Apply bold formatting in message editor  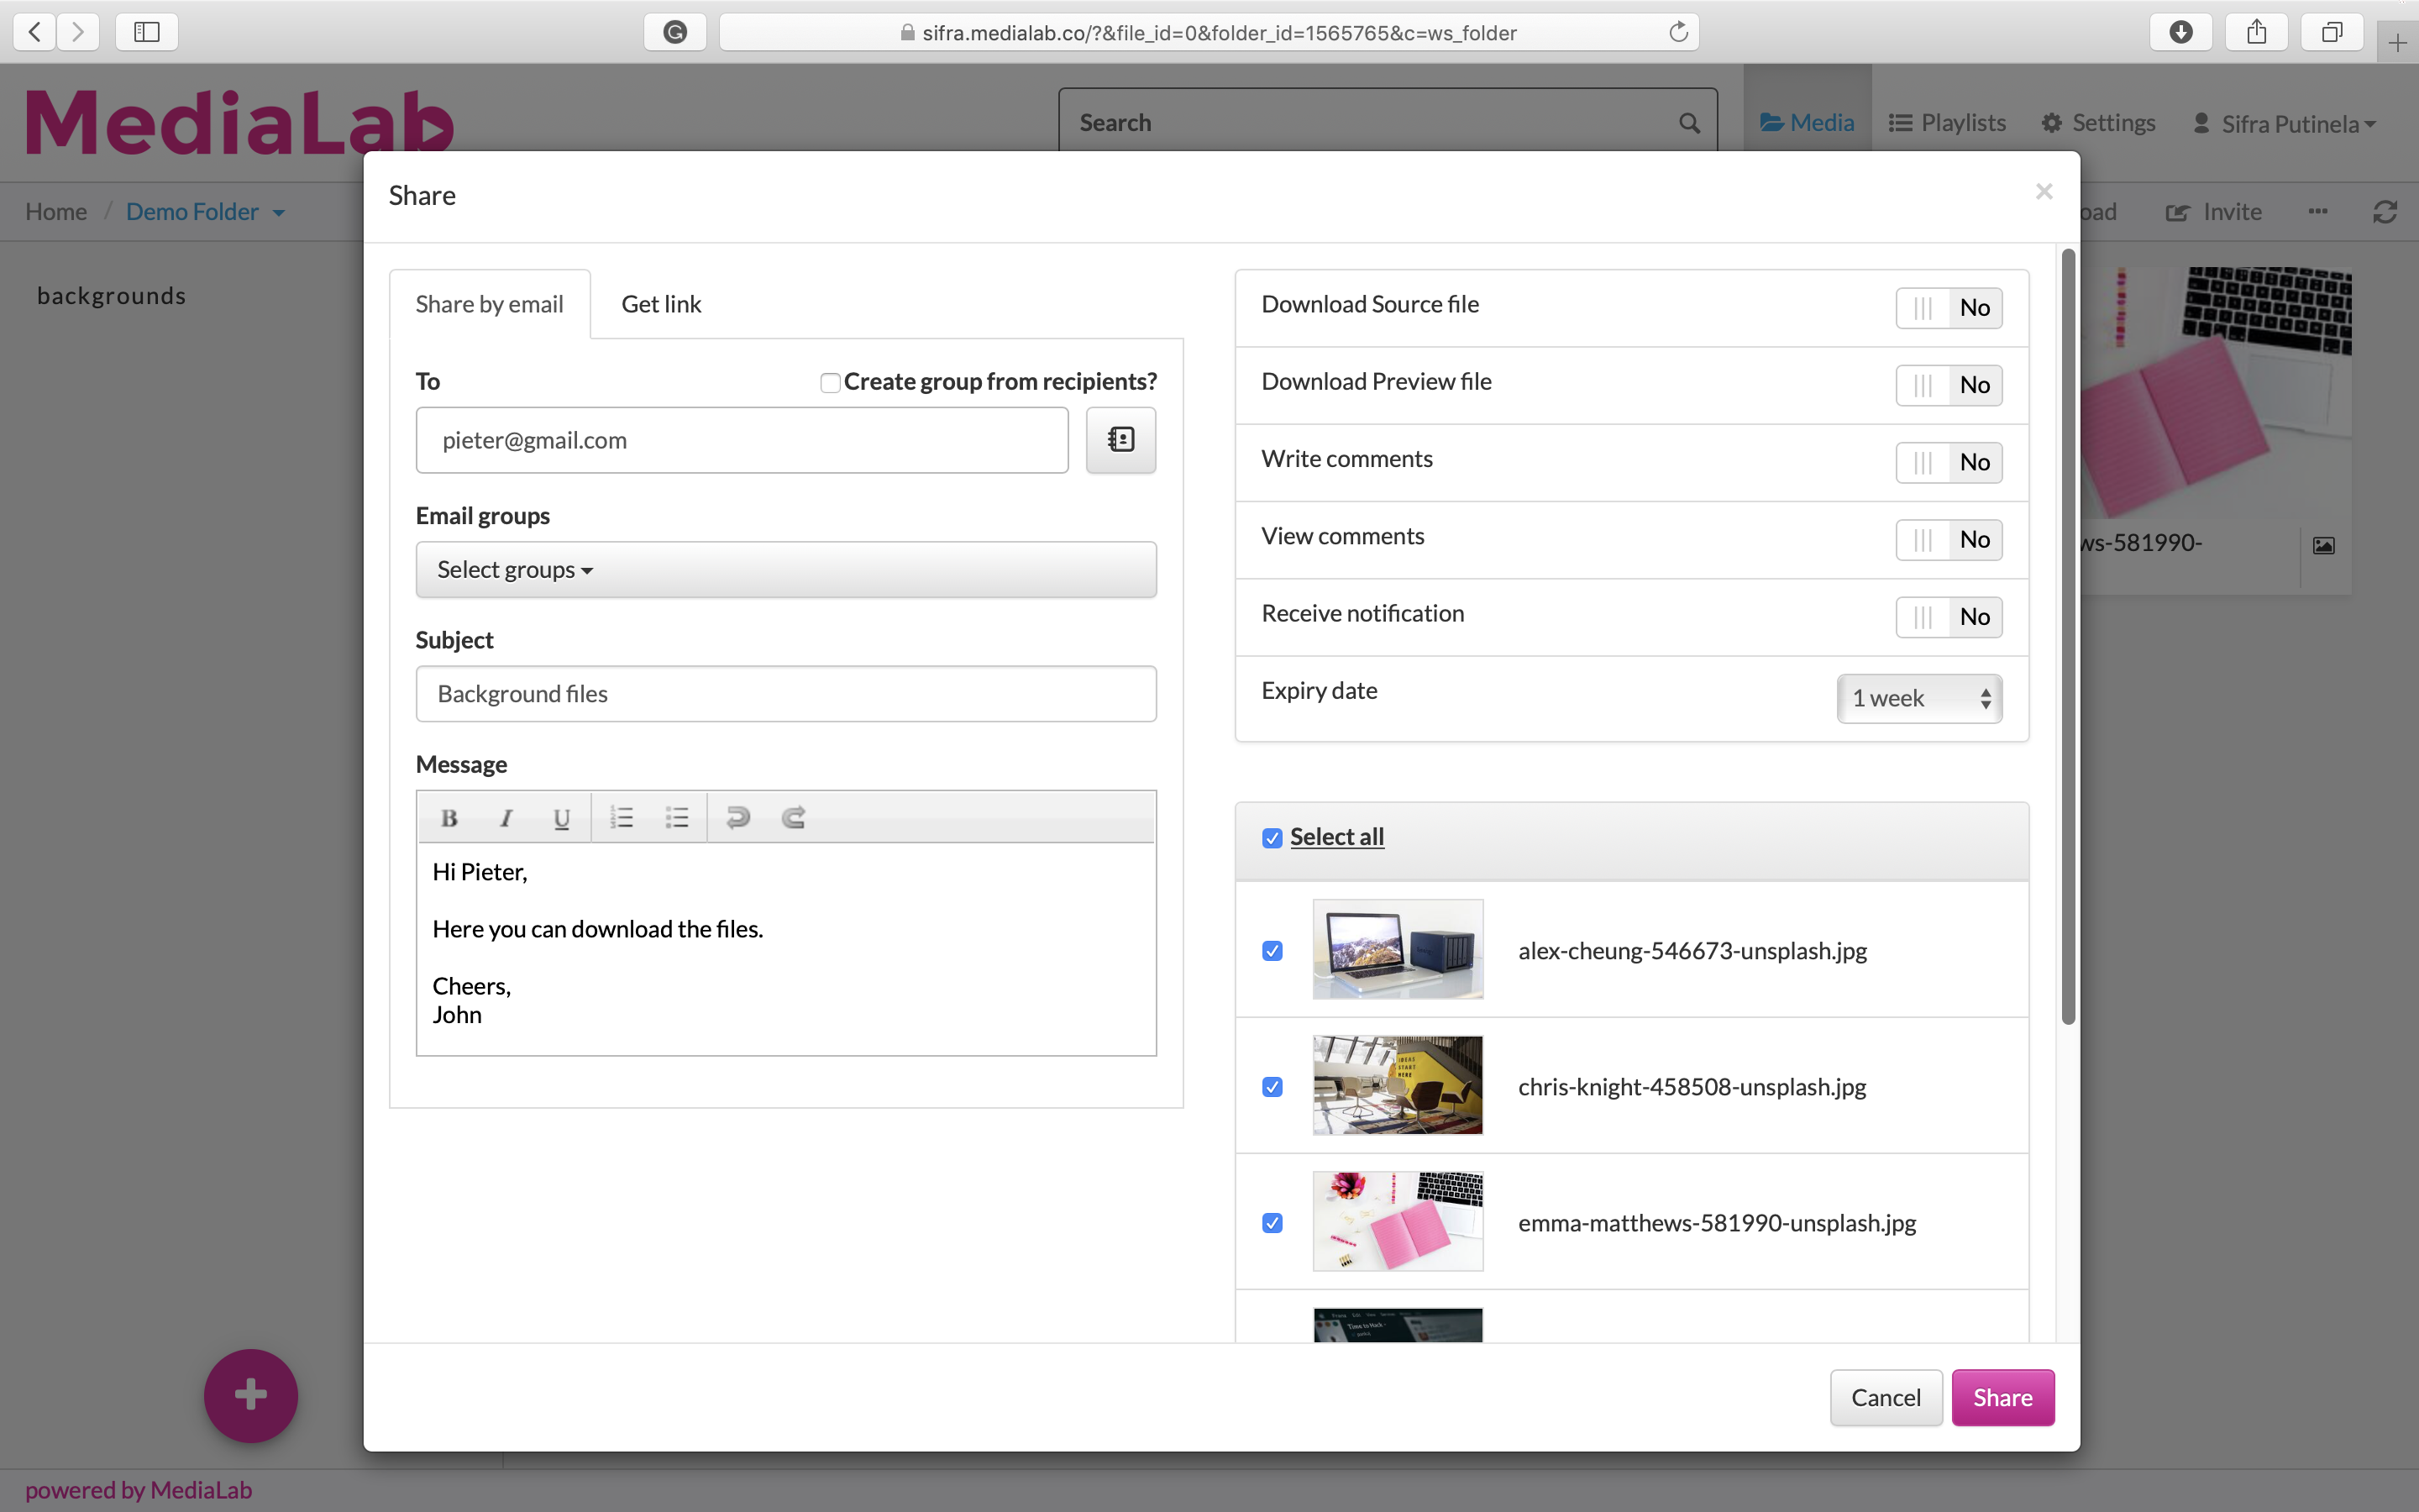point(449,818)
